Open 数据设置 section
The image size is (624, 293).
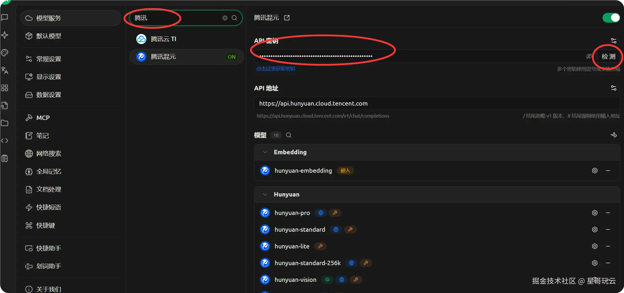coord(71,95)
